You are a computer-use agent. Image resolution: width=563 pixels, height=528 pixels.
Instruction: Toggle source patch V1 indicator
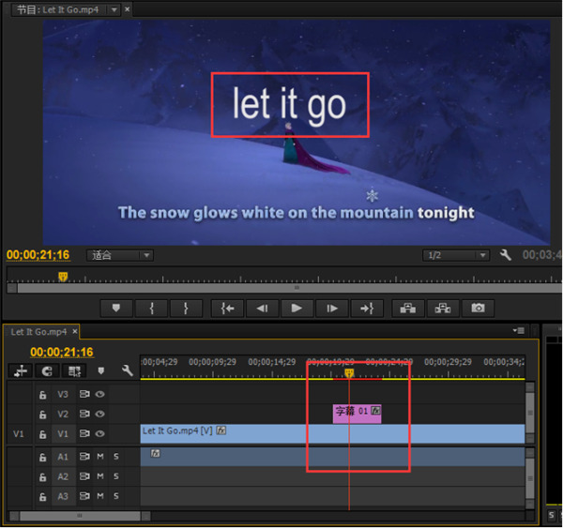(19, 434)
